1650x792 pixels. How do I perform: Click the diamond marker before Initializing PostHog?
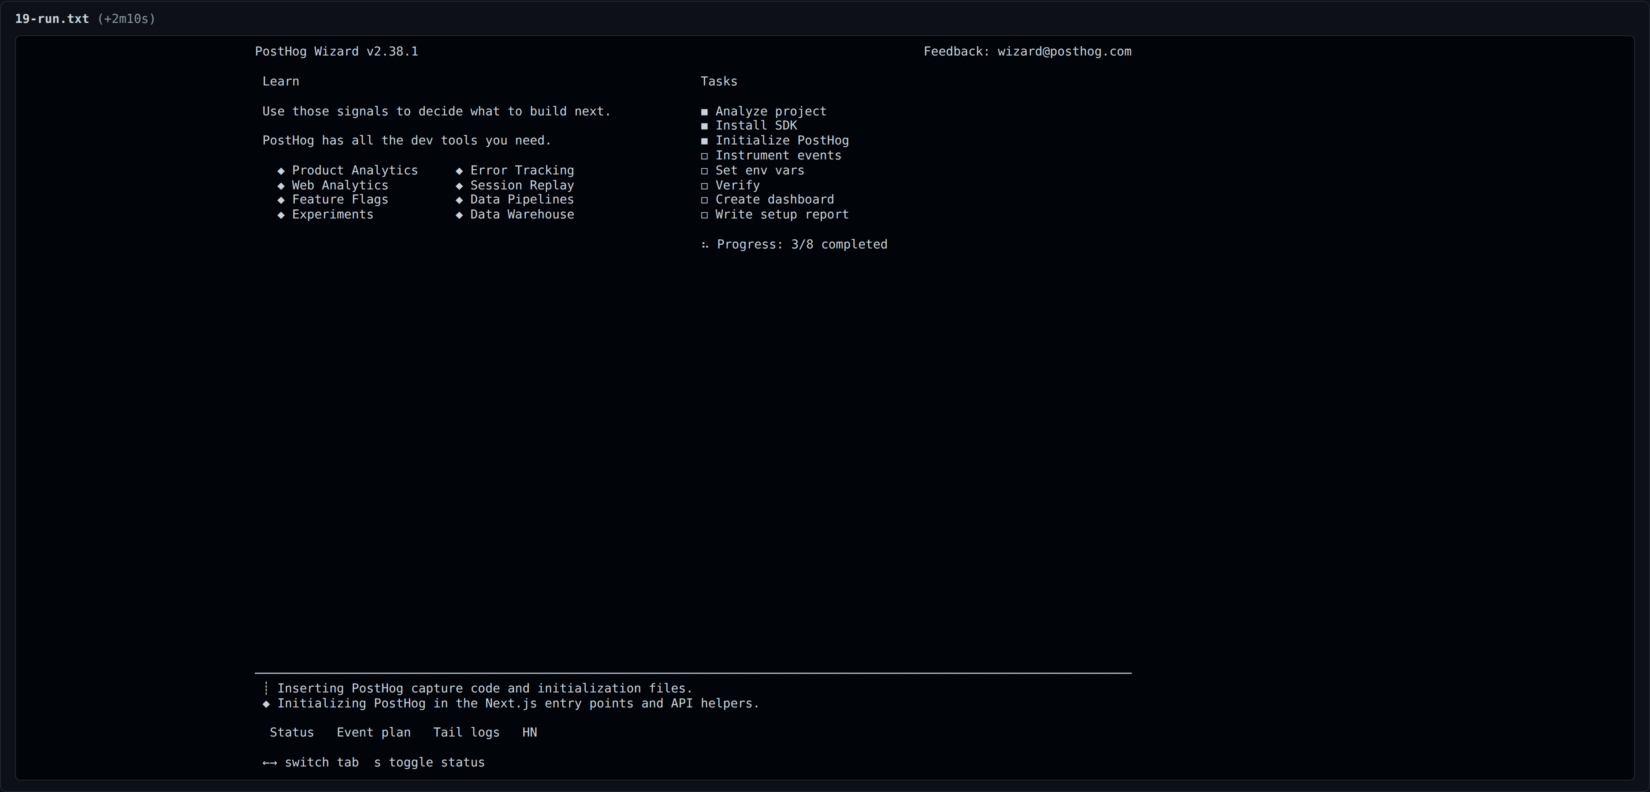pos(266,703)
